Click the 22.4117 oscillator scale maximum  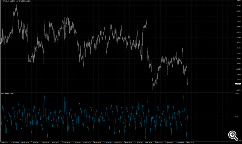[x=238, y=93]
